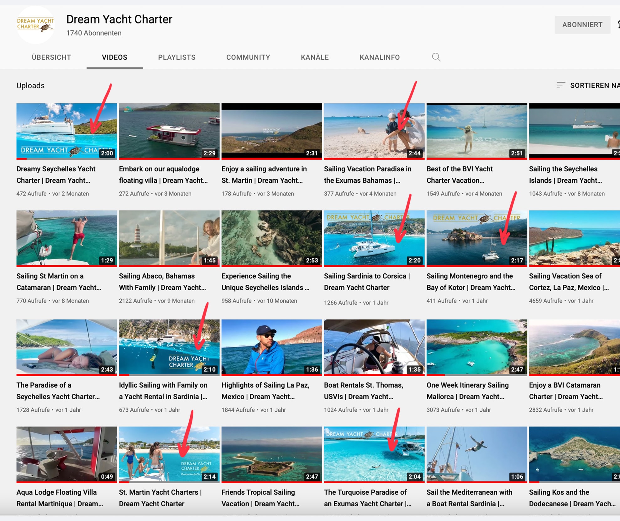Switch to the ÜBERSICHT tab
Viewport: 620px width, 521px height.
click(51, 57)
